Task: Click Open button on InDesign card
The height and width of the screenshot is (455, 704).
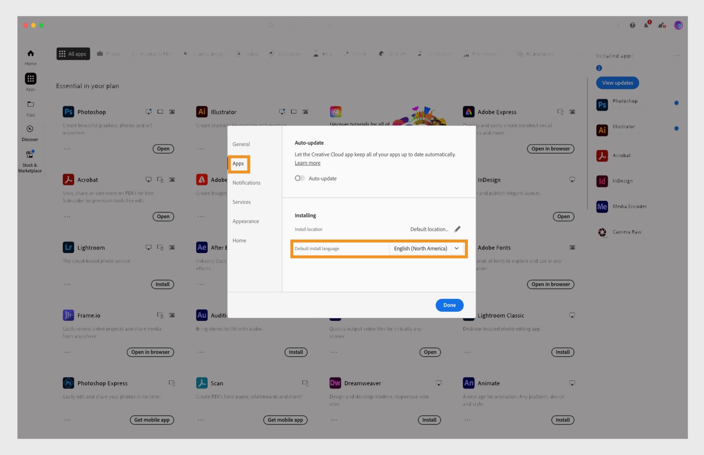Action: pos(564,217)
